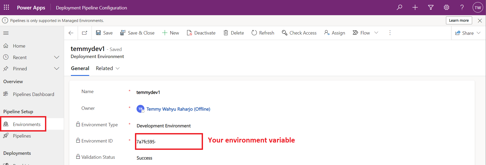The height and width of the screenshot is (165, 486).
Task: Open record in new window icon
Action: (x=84, y=33)
